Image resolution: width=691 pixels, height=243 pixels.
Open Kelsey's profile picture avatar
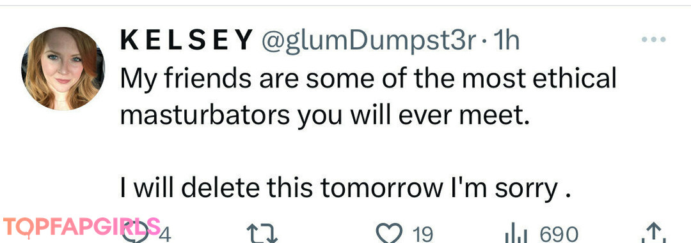pos(63,68)
